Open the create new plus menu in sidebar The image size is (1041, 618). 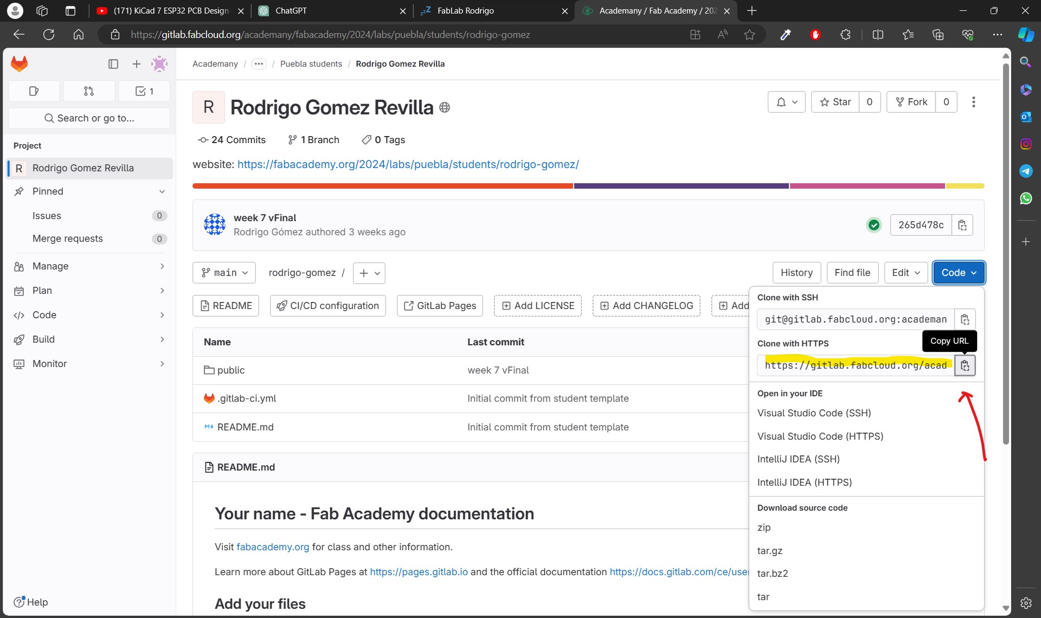point(137,64)
